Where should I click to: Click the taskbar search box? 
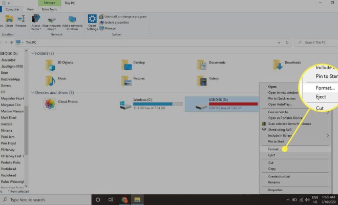coord(46,200)
